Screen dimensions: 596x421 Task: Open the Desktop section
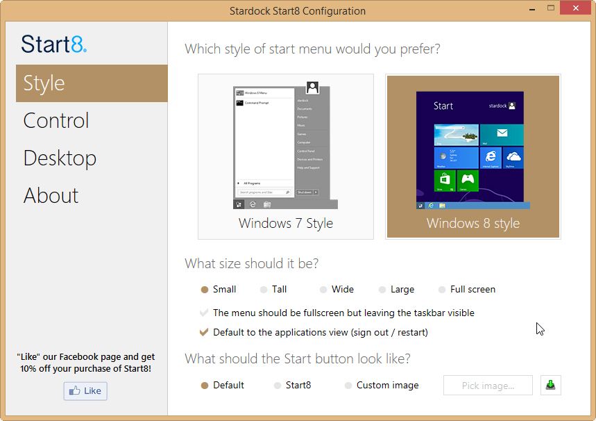pyautogui.click(x=60, y=158)
